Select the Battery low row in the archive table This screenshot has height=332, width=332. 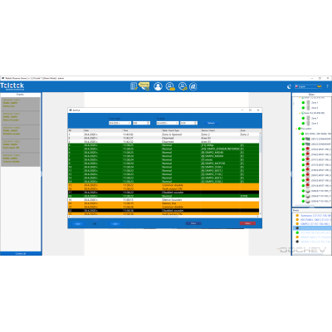click(164, 203)
